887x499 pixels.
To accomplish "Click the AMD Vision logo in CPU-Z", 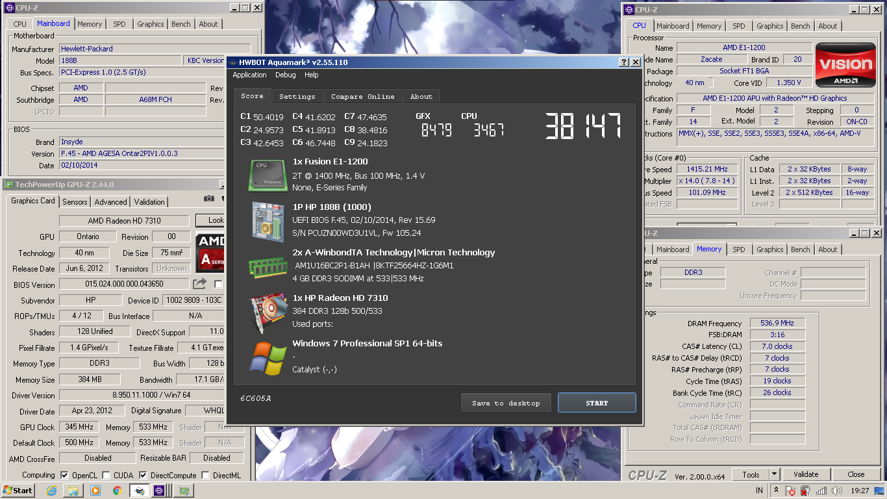I will click(845, 64).
